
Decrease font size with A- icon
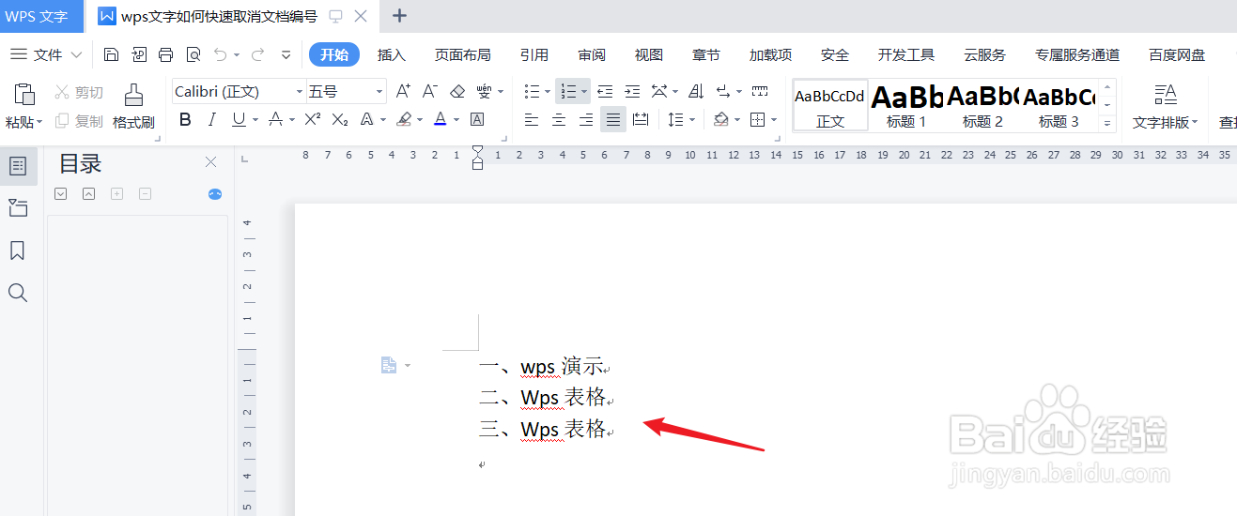click(430, 91)
